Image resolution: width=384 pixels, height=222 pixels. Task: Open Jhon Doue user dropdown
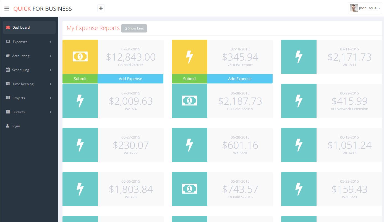pos(365,8)
